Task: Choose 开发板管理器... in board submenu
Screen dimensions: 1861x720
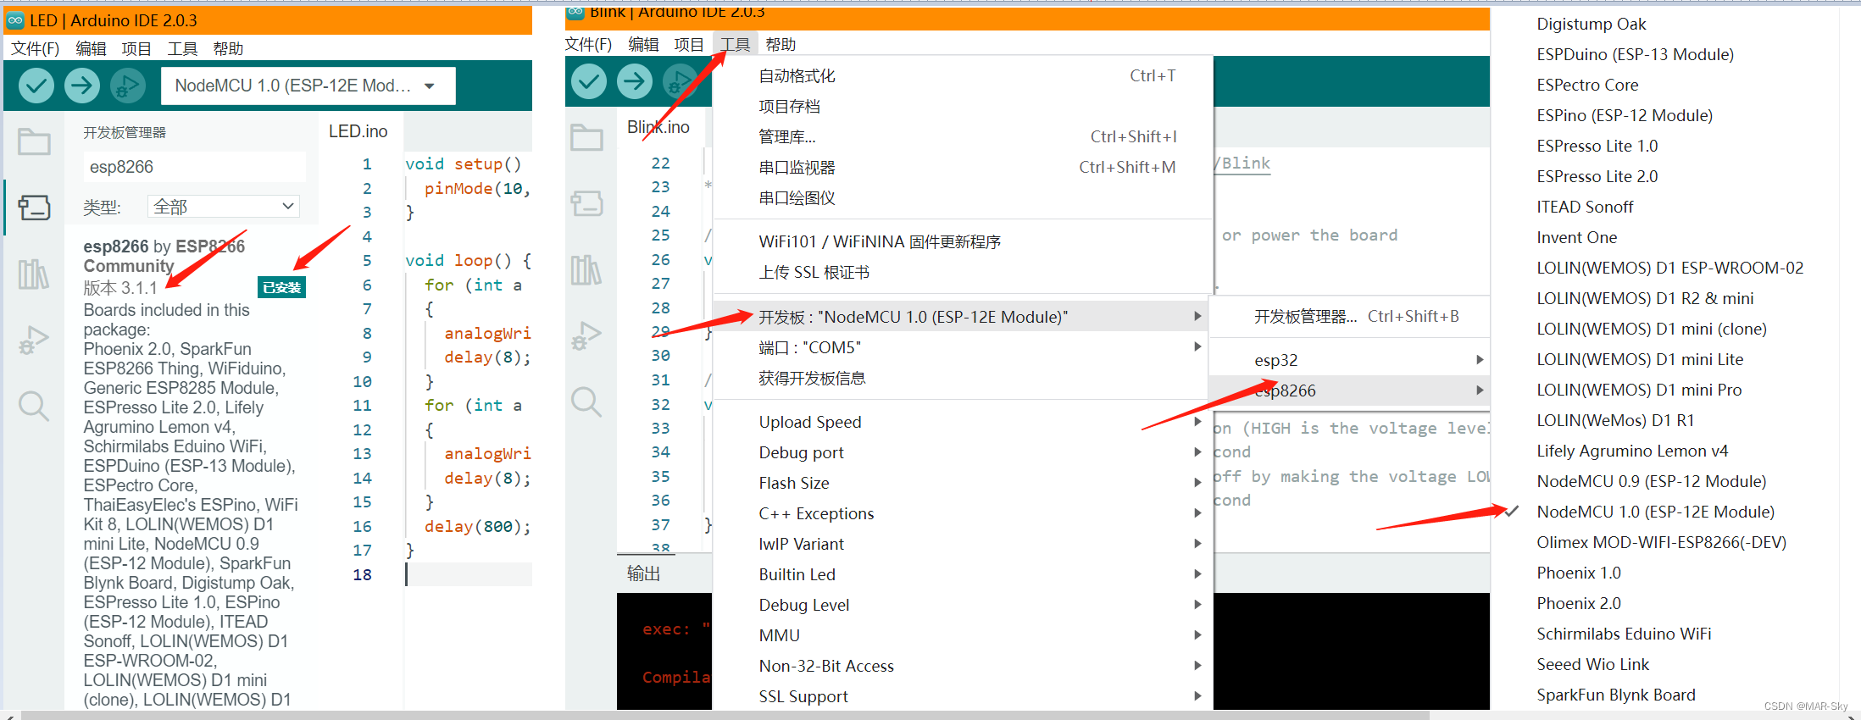Action: (1350, 317)
